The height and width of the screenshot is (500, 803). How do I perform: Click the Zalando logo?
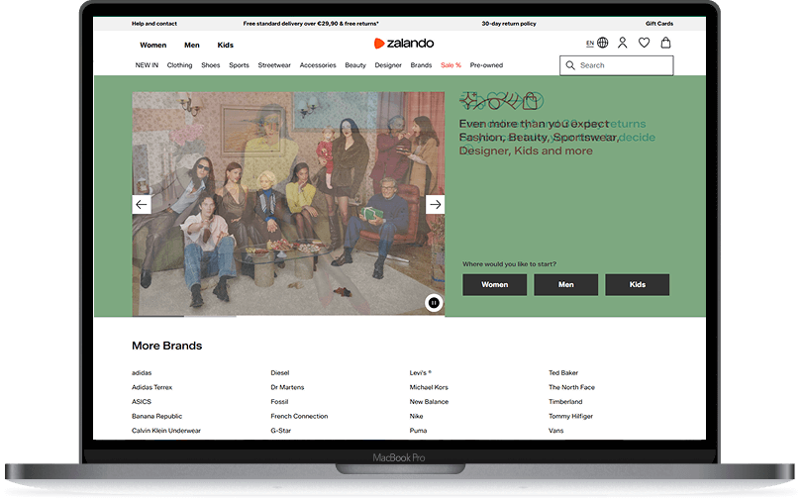pos(403,44)
